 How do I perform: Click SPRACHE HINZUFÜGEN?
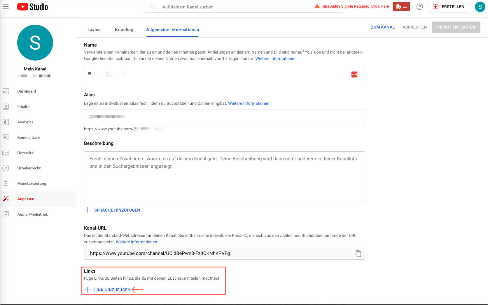[117, 210]
